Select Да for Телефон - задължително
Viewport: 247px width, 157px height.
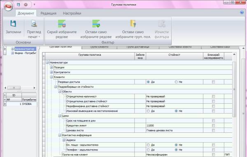click(x=148, y=150)
